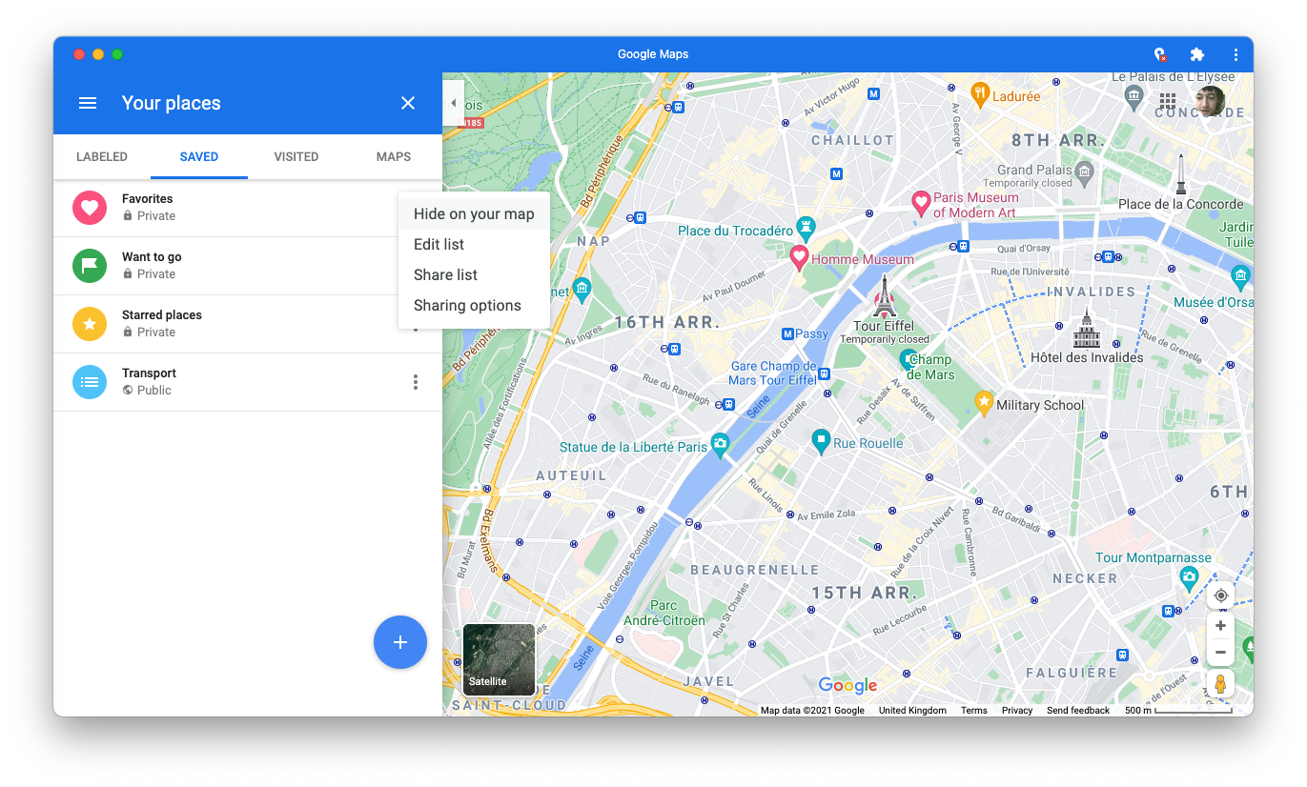Select the Want to go flag icon

pos(89,265)
